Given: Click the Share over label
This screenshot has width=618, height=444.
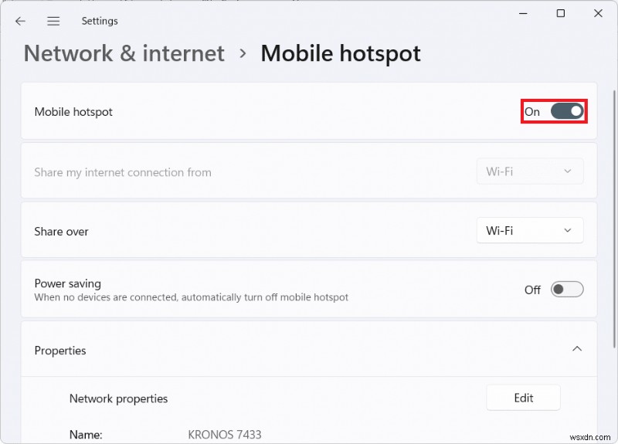Looking at the screenshot, I should tap(61, 232).
